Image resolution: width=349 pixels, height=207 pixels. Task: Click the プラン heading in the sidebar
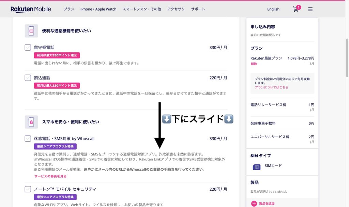point(257,48)
